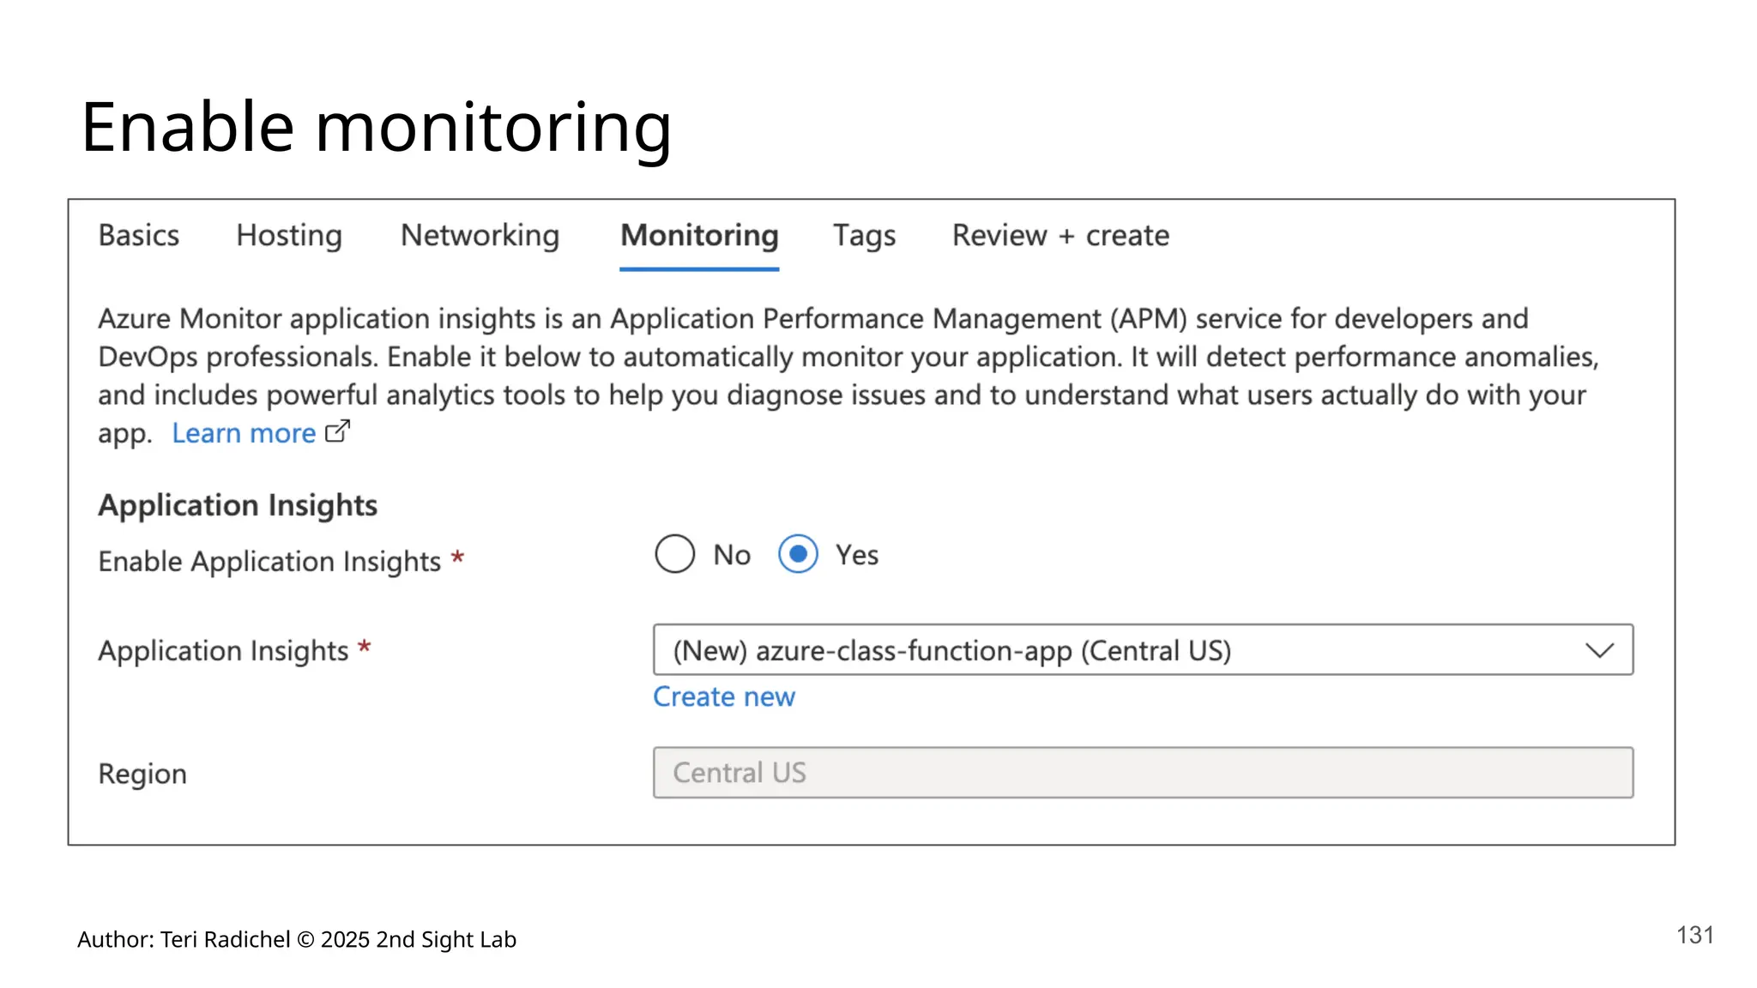Click the Enable Application Insights field label
The width and height of the screenshot is (1757, 988).
click(x=269, y=561)
